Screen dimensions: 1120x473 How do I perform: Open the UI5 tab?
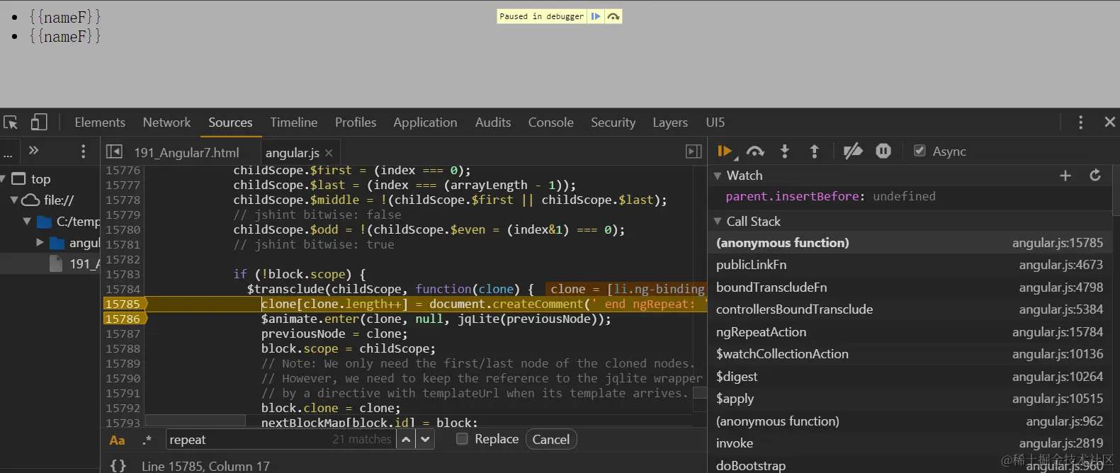pyautogui.click(x=715, y=122)
